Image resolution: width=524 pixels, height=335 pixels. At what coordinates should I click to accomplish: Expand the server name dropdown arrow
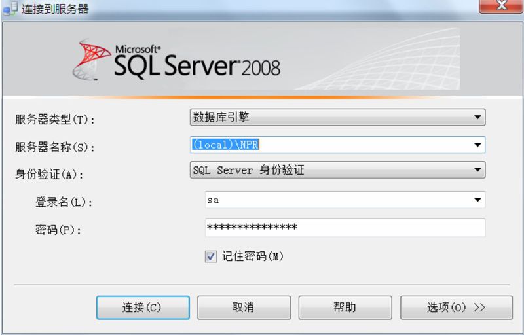[477, 145]
